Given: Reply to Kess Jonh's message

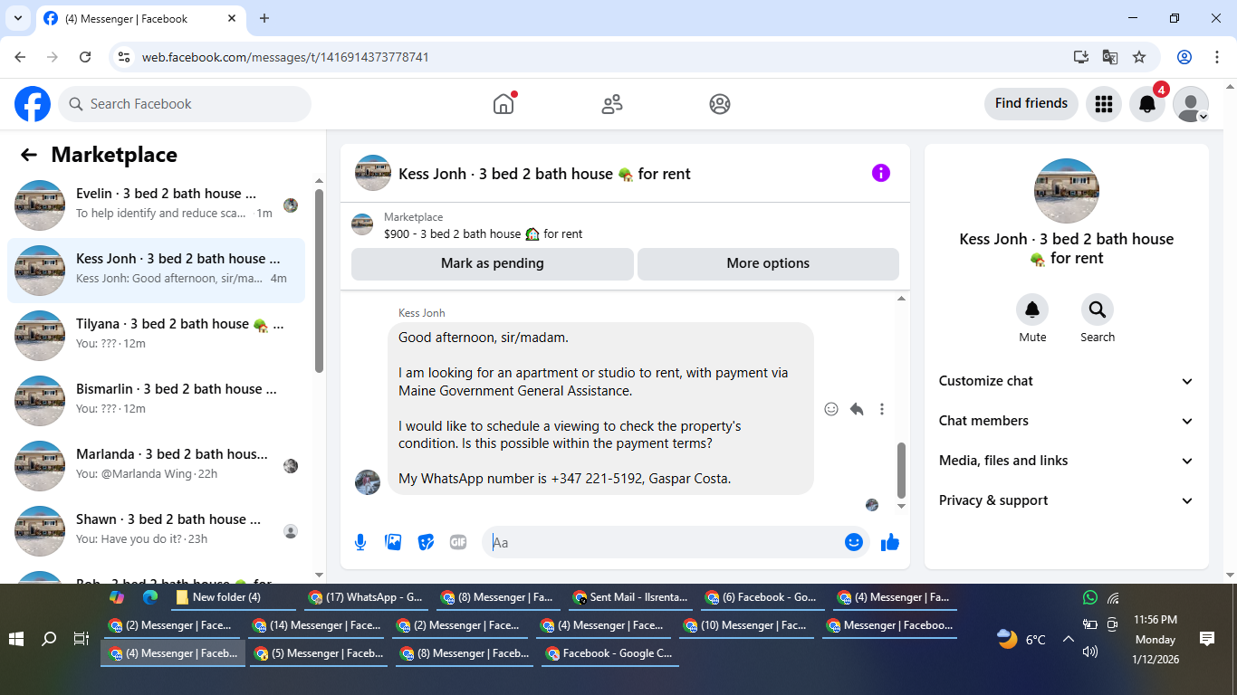Looking at the screenshot, I should click(x=857, y=409).
